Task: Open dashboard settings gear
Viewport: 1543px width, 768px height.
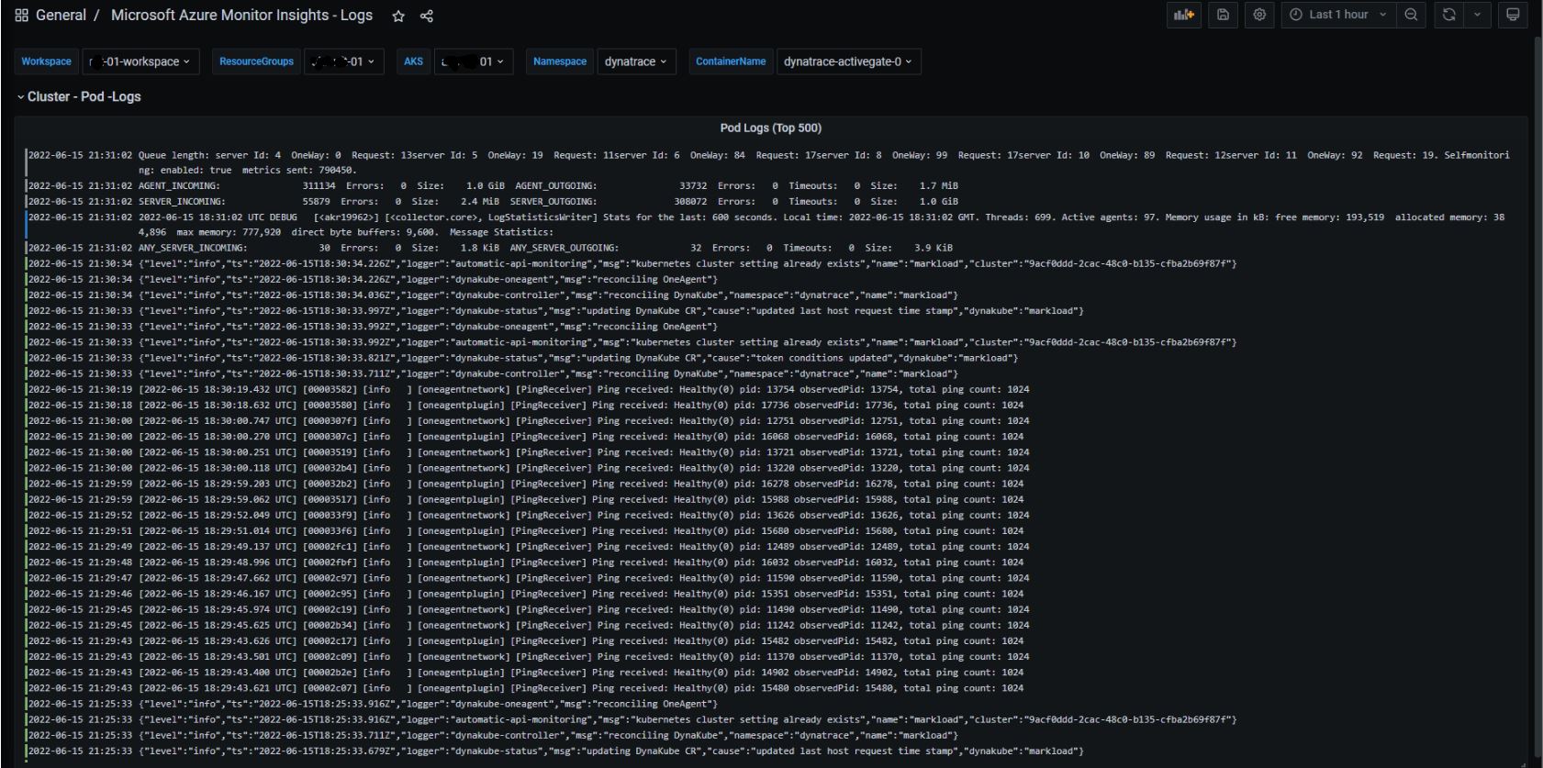Action: (1259, 15)
